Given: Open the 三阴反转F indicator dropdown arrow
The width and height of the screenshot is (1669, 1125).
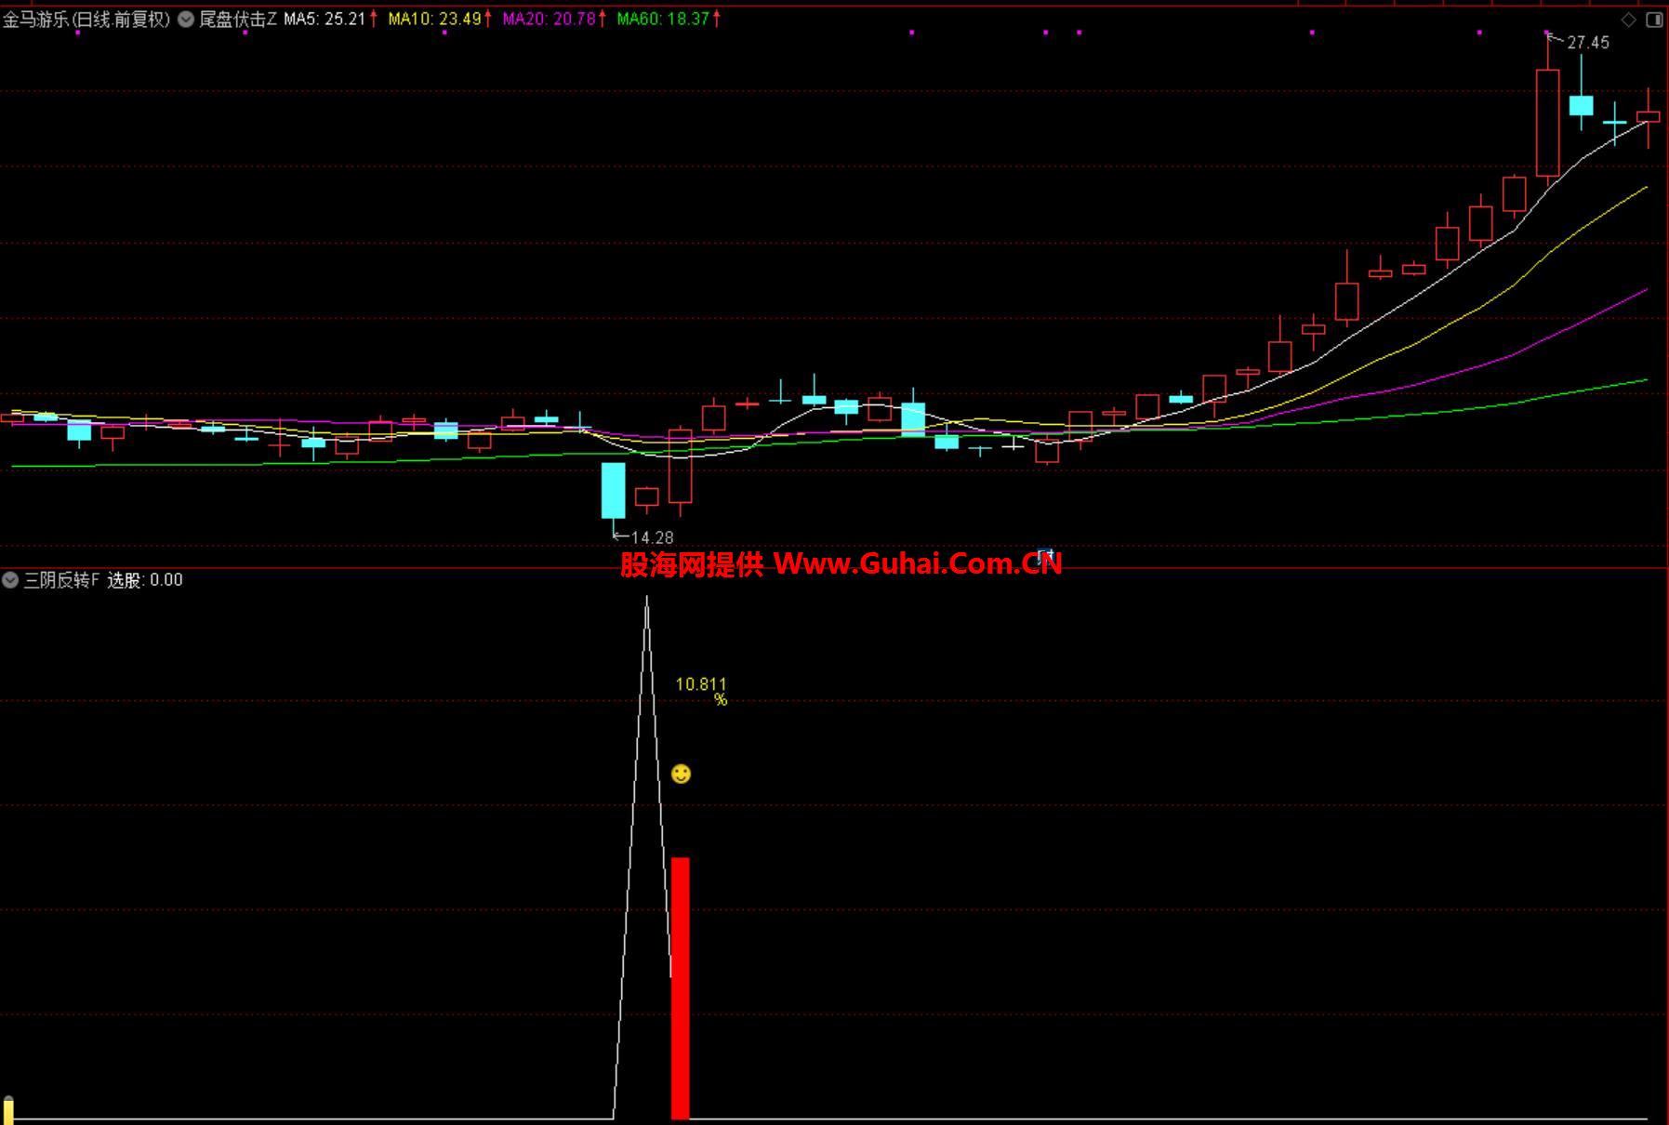Looking at the screenshot, I should [10, 580].
